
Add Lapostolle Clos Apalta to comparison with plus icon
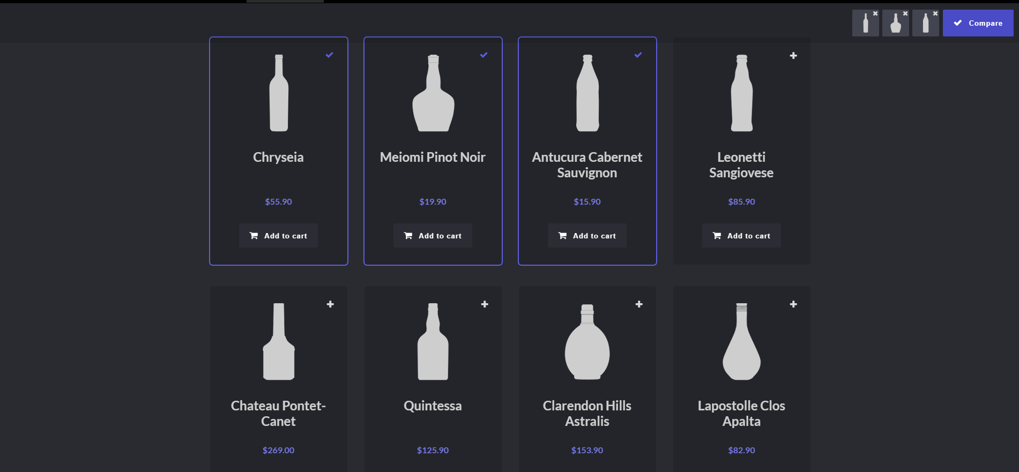click(x=793, y=304)
